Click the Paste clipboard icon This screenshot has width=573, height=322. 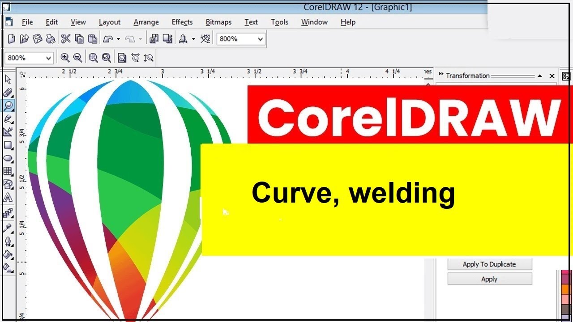pos(93,39)
